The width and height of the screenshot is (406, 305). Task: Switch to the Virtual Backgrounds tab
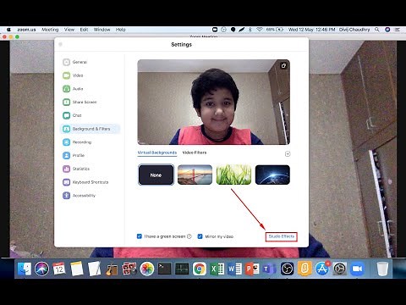click(157, 152)
